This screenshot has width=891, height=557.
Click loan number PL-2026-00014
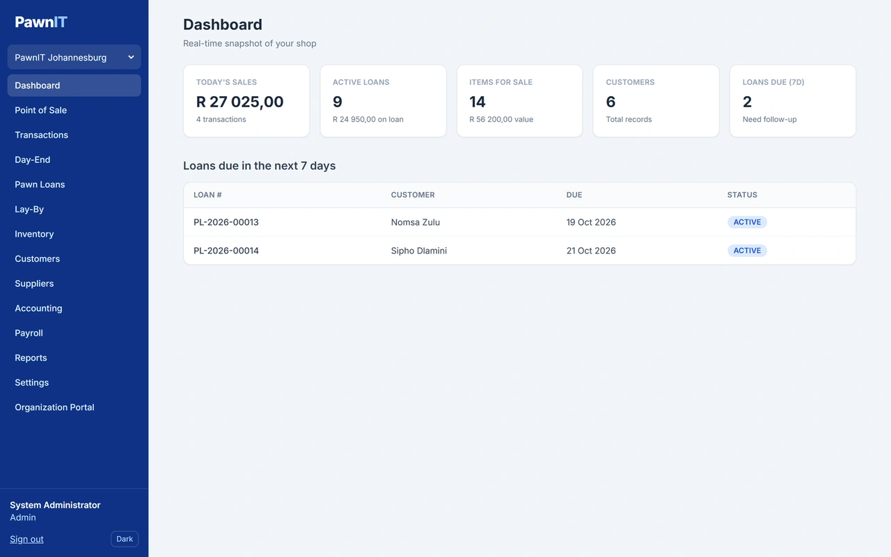(x=226, y=251)
